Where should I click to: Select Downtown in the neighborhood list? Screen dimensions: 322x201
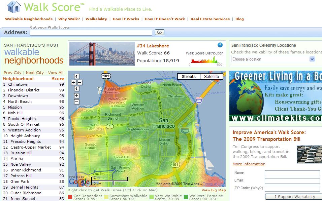tap(33, 96)
